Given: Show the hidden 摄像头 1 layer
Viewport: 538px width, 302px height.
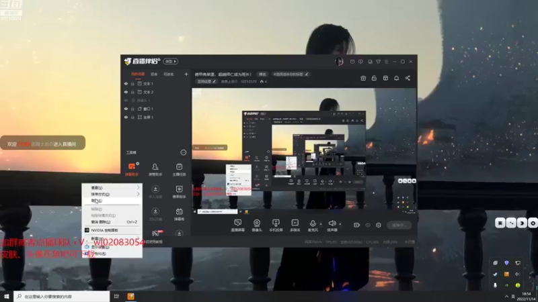Looking at the screenshot, I should [x=126, y=100].
